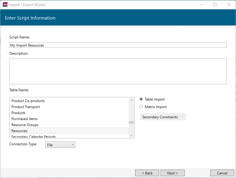Image resolution: width=236 pixels, height=178 pixels.
Task: Click into the Script Name field
Action: [x=118, y=45]
